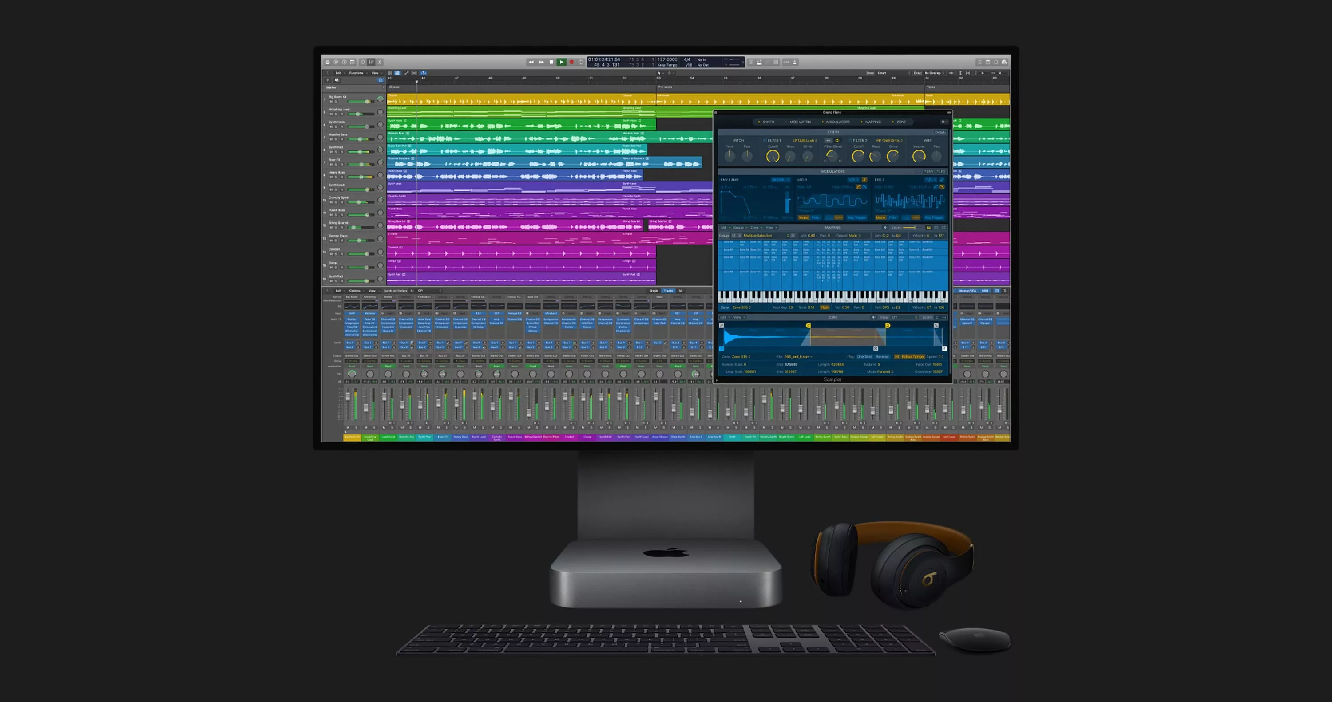Image resolution: width=1332 pixels, height=702 pixels.
Task: Open the File 064_ped audio file dropdown
Action: [798, 357]
